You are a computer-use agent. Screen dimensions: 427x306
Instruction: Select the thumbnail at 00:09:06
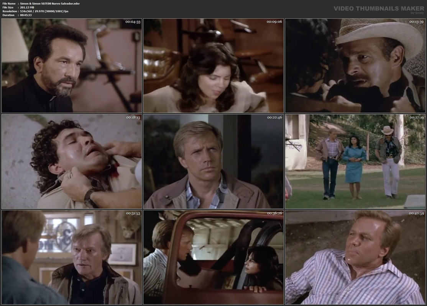pos(213,66)
